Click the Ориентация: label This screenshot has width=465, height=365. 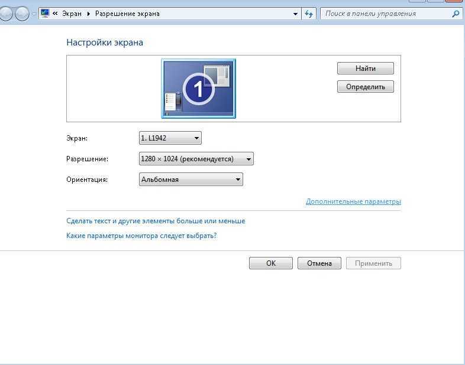pyautogui.click(x=87, y=180)
